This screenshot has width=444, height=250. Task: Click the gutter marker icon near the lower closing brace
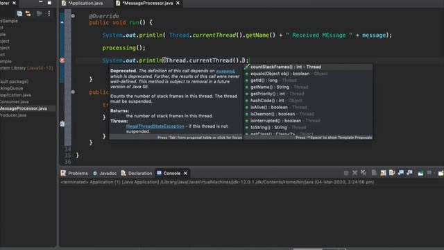click(x=62, y=124)
